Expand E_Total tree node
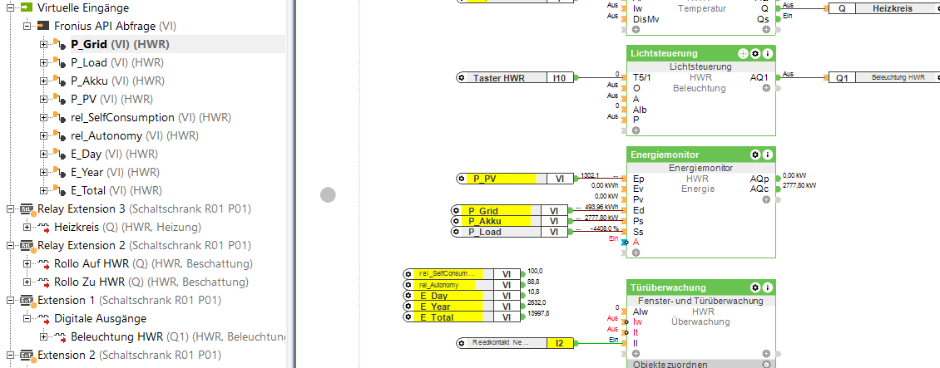This screenshot has height=368, width=940. coord(43,190)
